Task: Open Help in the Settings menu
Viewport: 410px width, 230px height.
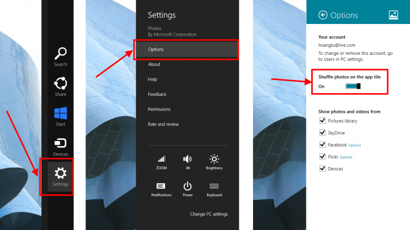Action: tap(153, 79)
